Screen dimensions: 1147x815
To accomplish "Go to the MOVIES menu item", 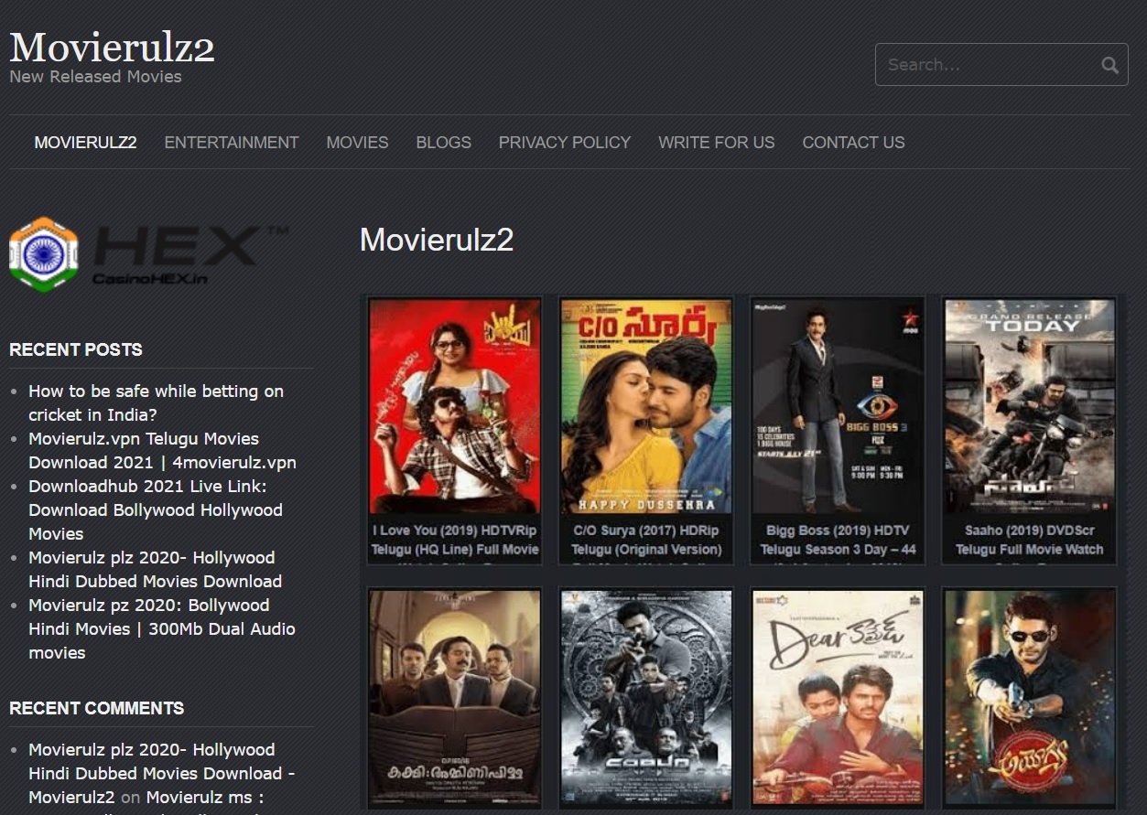I will tap(357, 143).
